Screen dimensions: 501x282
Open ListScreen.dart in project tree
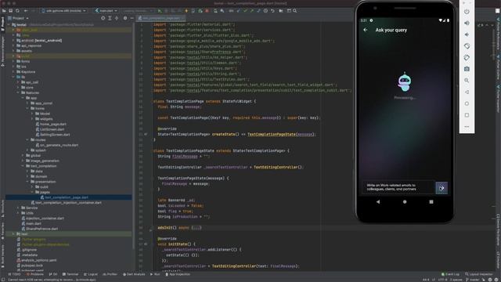50,129
